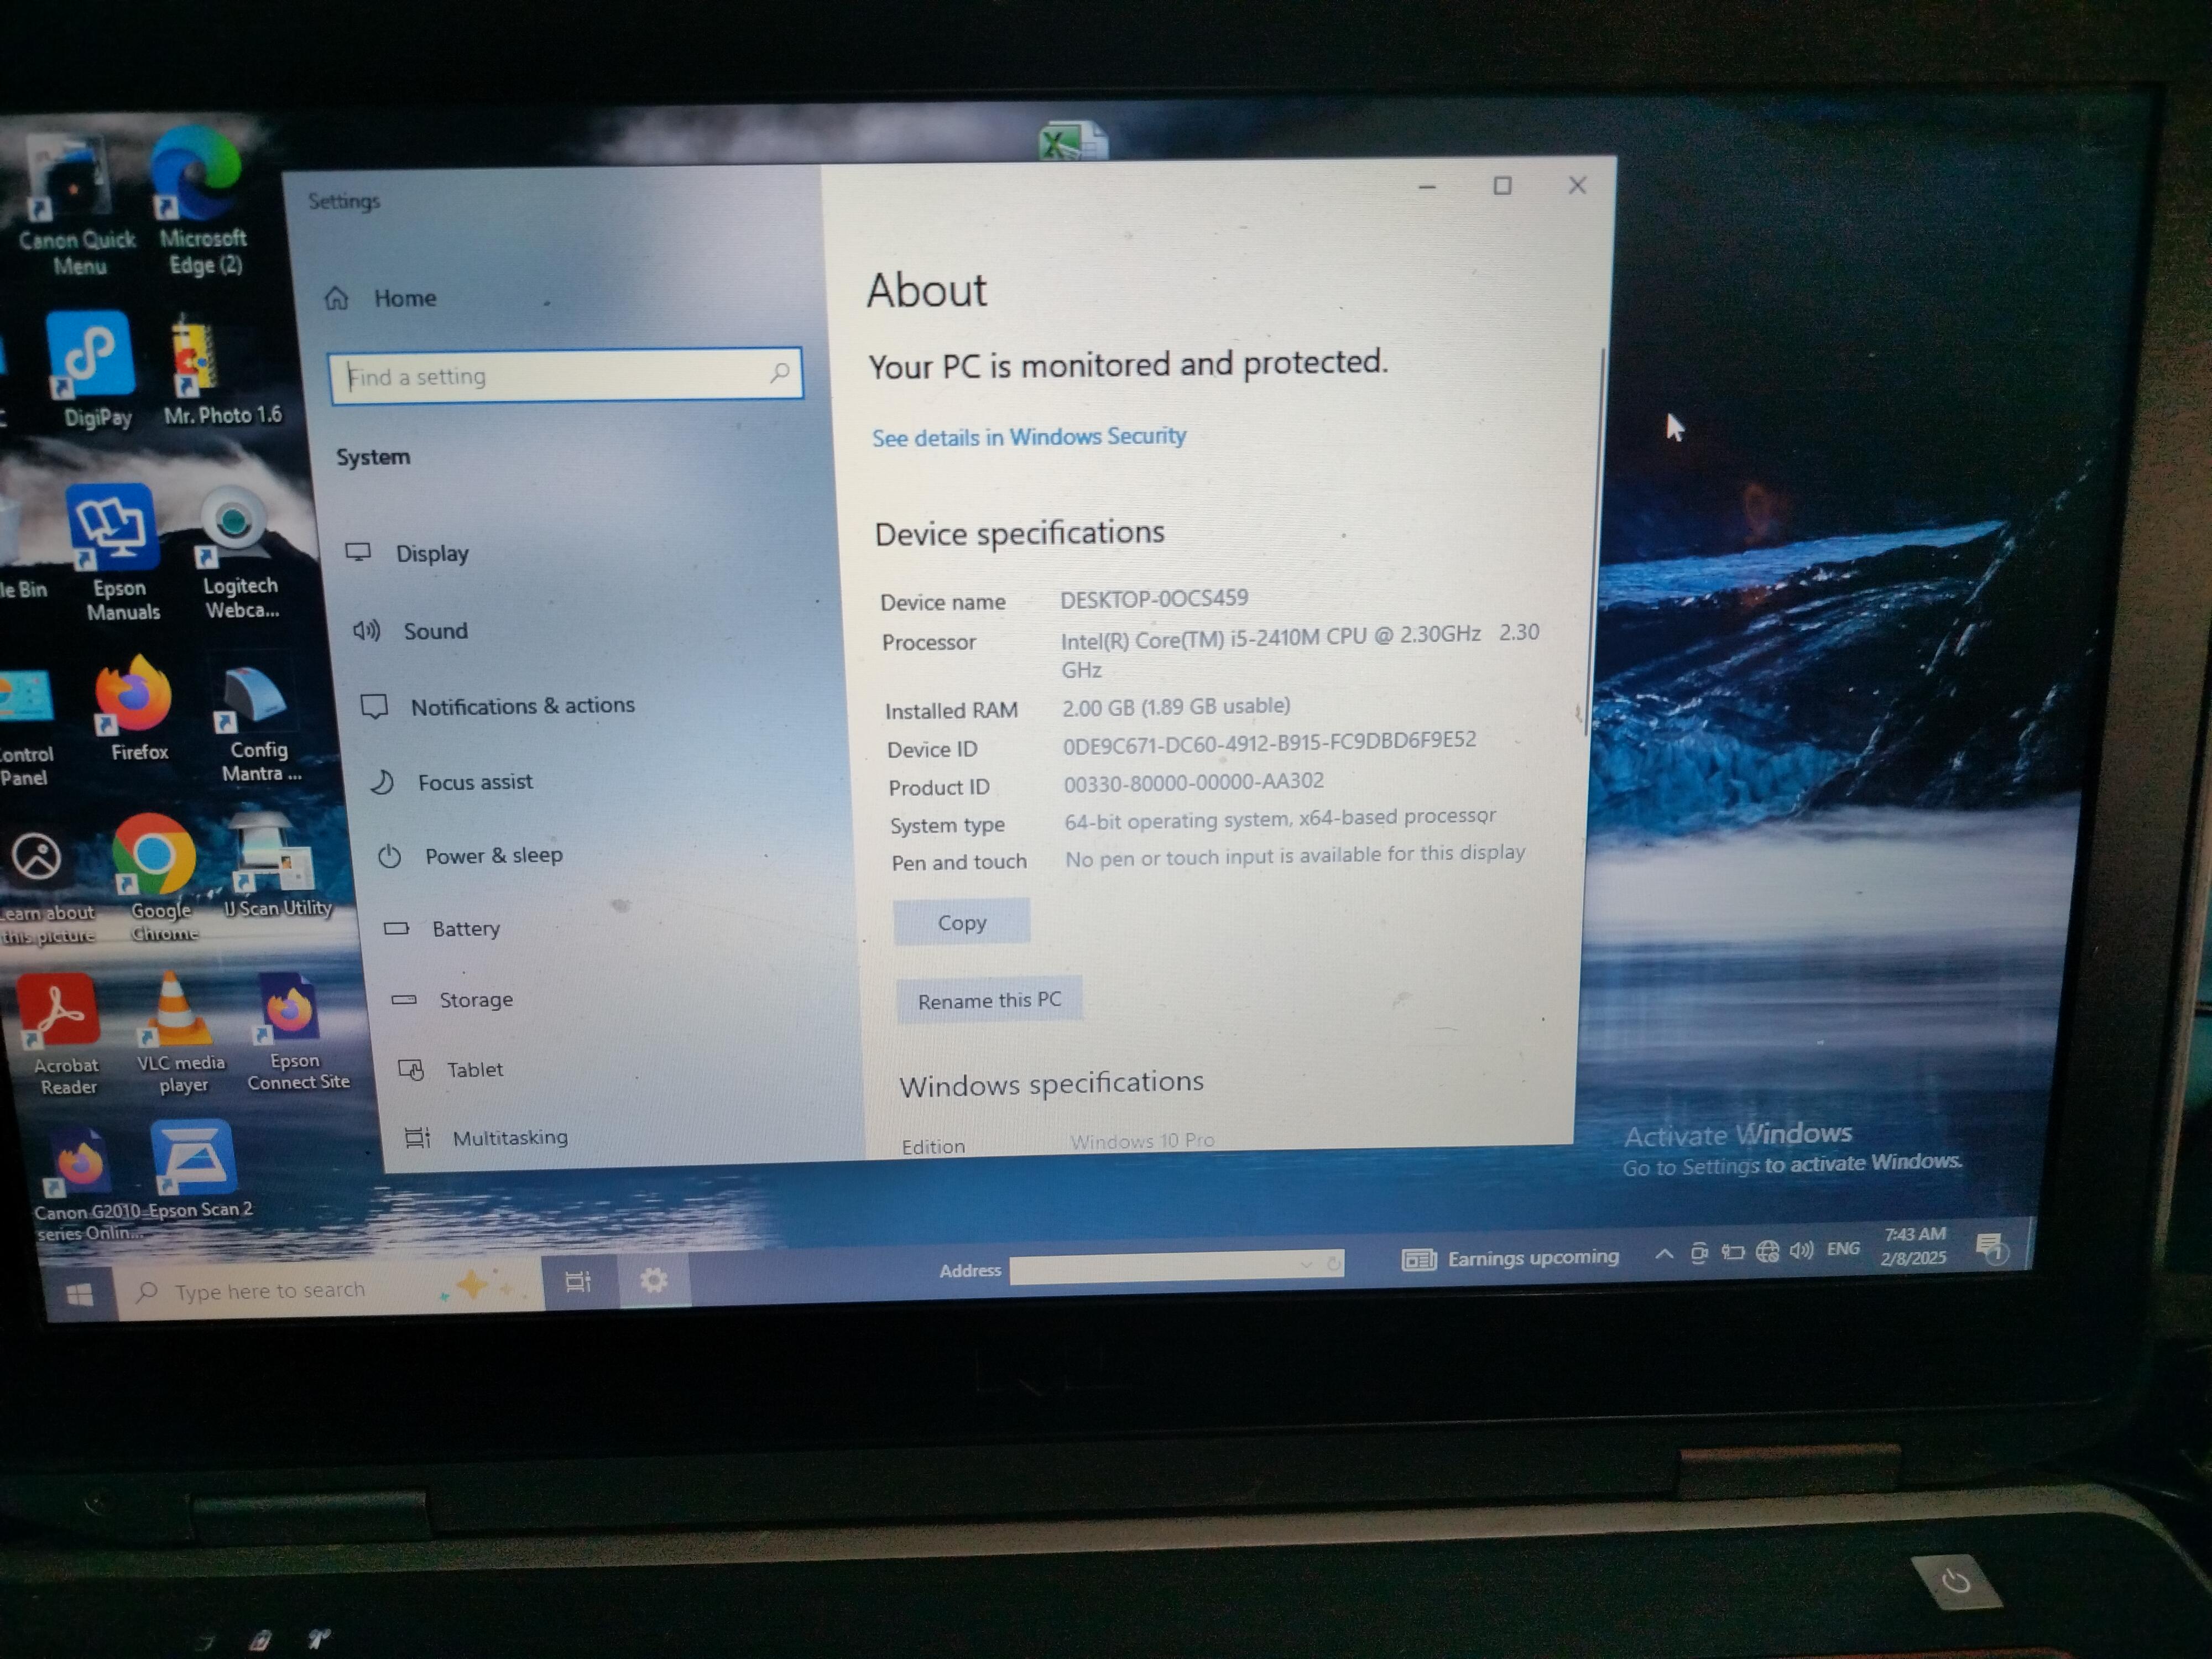Click the refresh icon in Address toolbar
Viewport: 2212px width, 1659px height.
[1333, 1264]
